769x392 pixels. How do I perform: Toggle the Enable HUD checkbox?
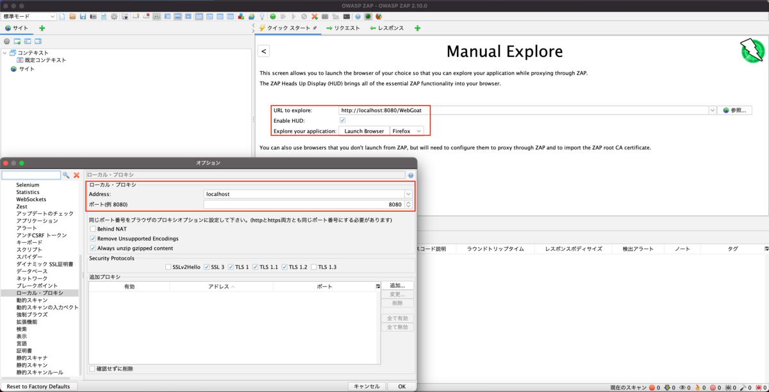[343, 120]
